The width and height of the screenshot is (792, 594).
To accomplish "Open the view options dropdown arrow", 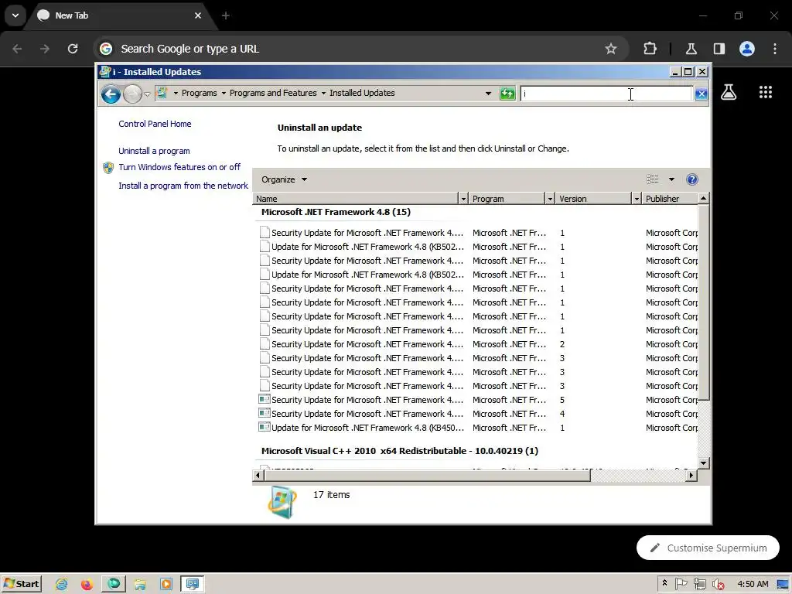I will click(x=671, y=179).
